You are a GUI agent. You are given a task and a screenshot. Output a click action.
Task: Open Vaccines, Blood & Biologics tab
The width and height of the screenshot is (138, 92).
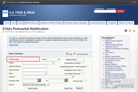pyautogui.click(x=76, y=23)
